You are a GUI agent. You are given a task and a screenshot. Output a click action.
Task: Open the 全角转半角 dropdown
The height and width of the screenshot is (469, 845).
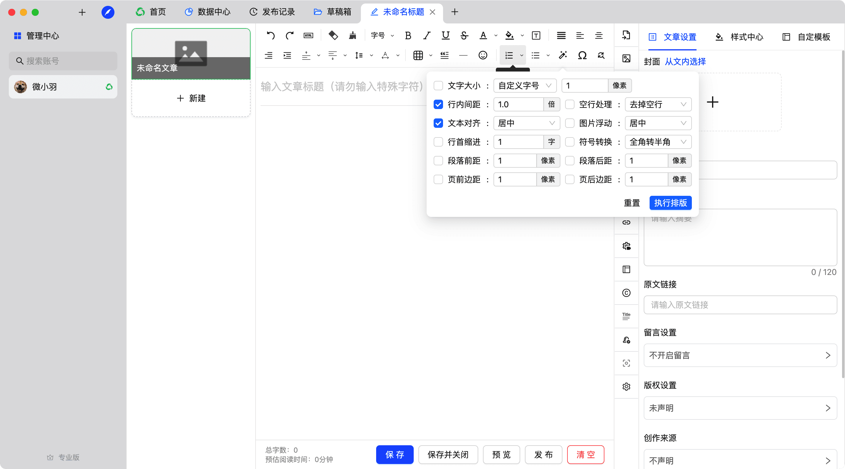pyautogui.click(x=658, y=142)
